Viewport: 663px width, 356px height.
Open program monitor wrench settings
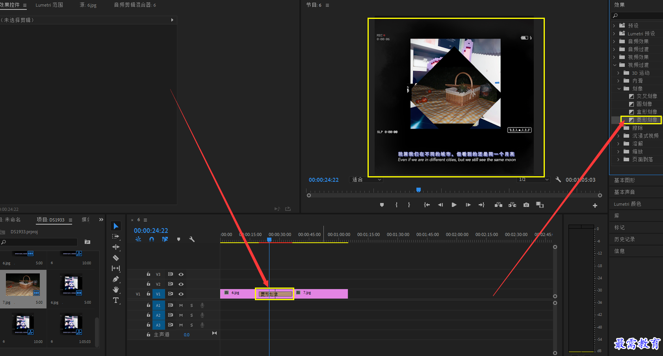pyautogui.click(x=558, y=179)
